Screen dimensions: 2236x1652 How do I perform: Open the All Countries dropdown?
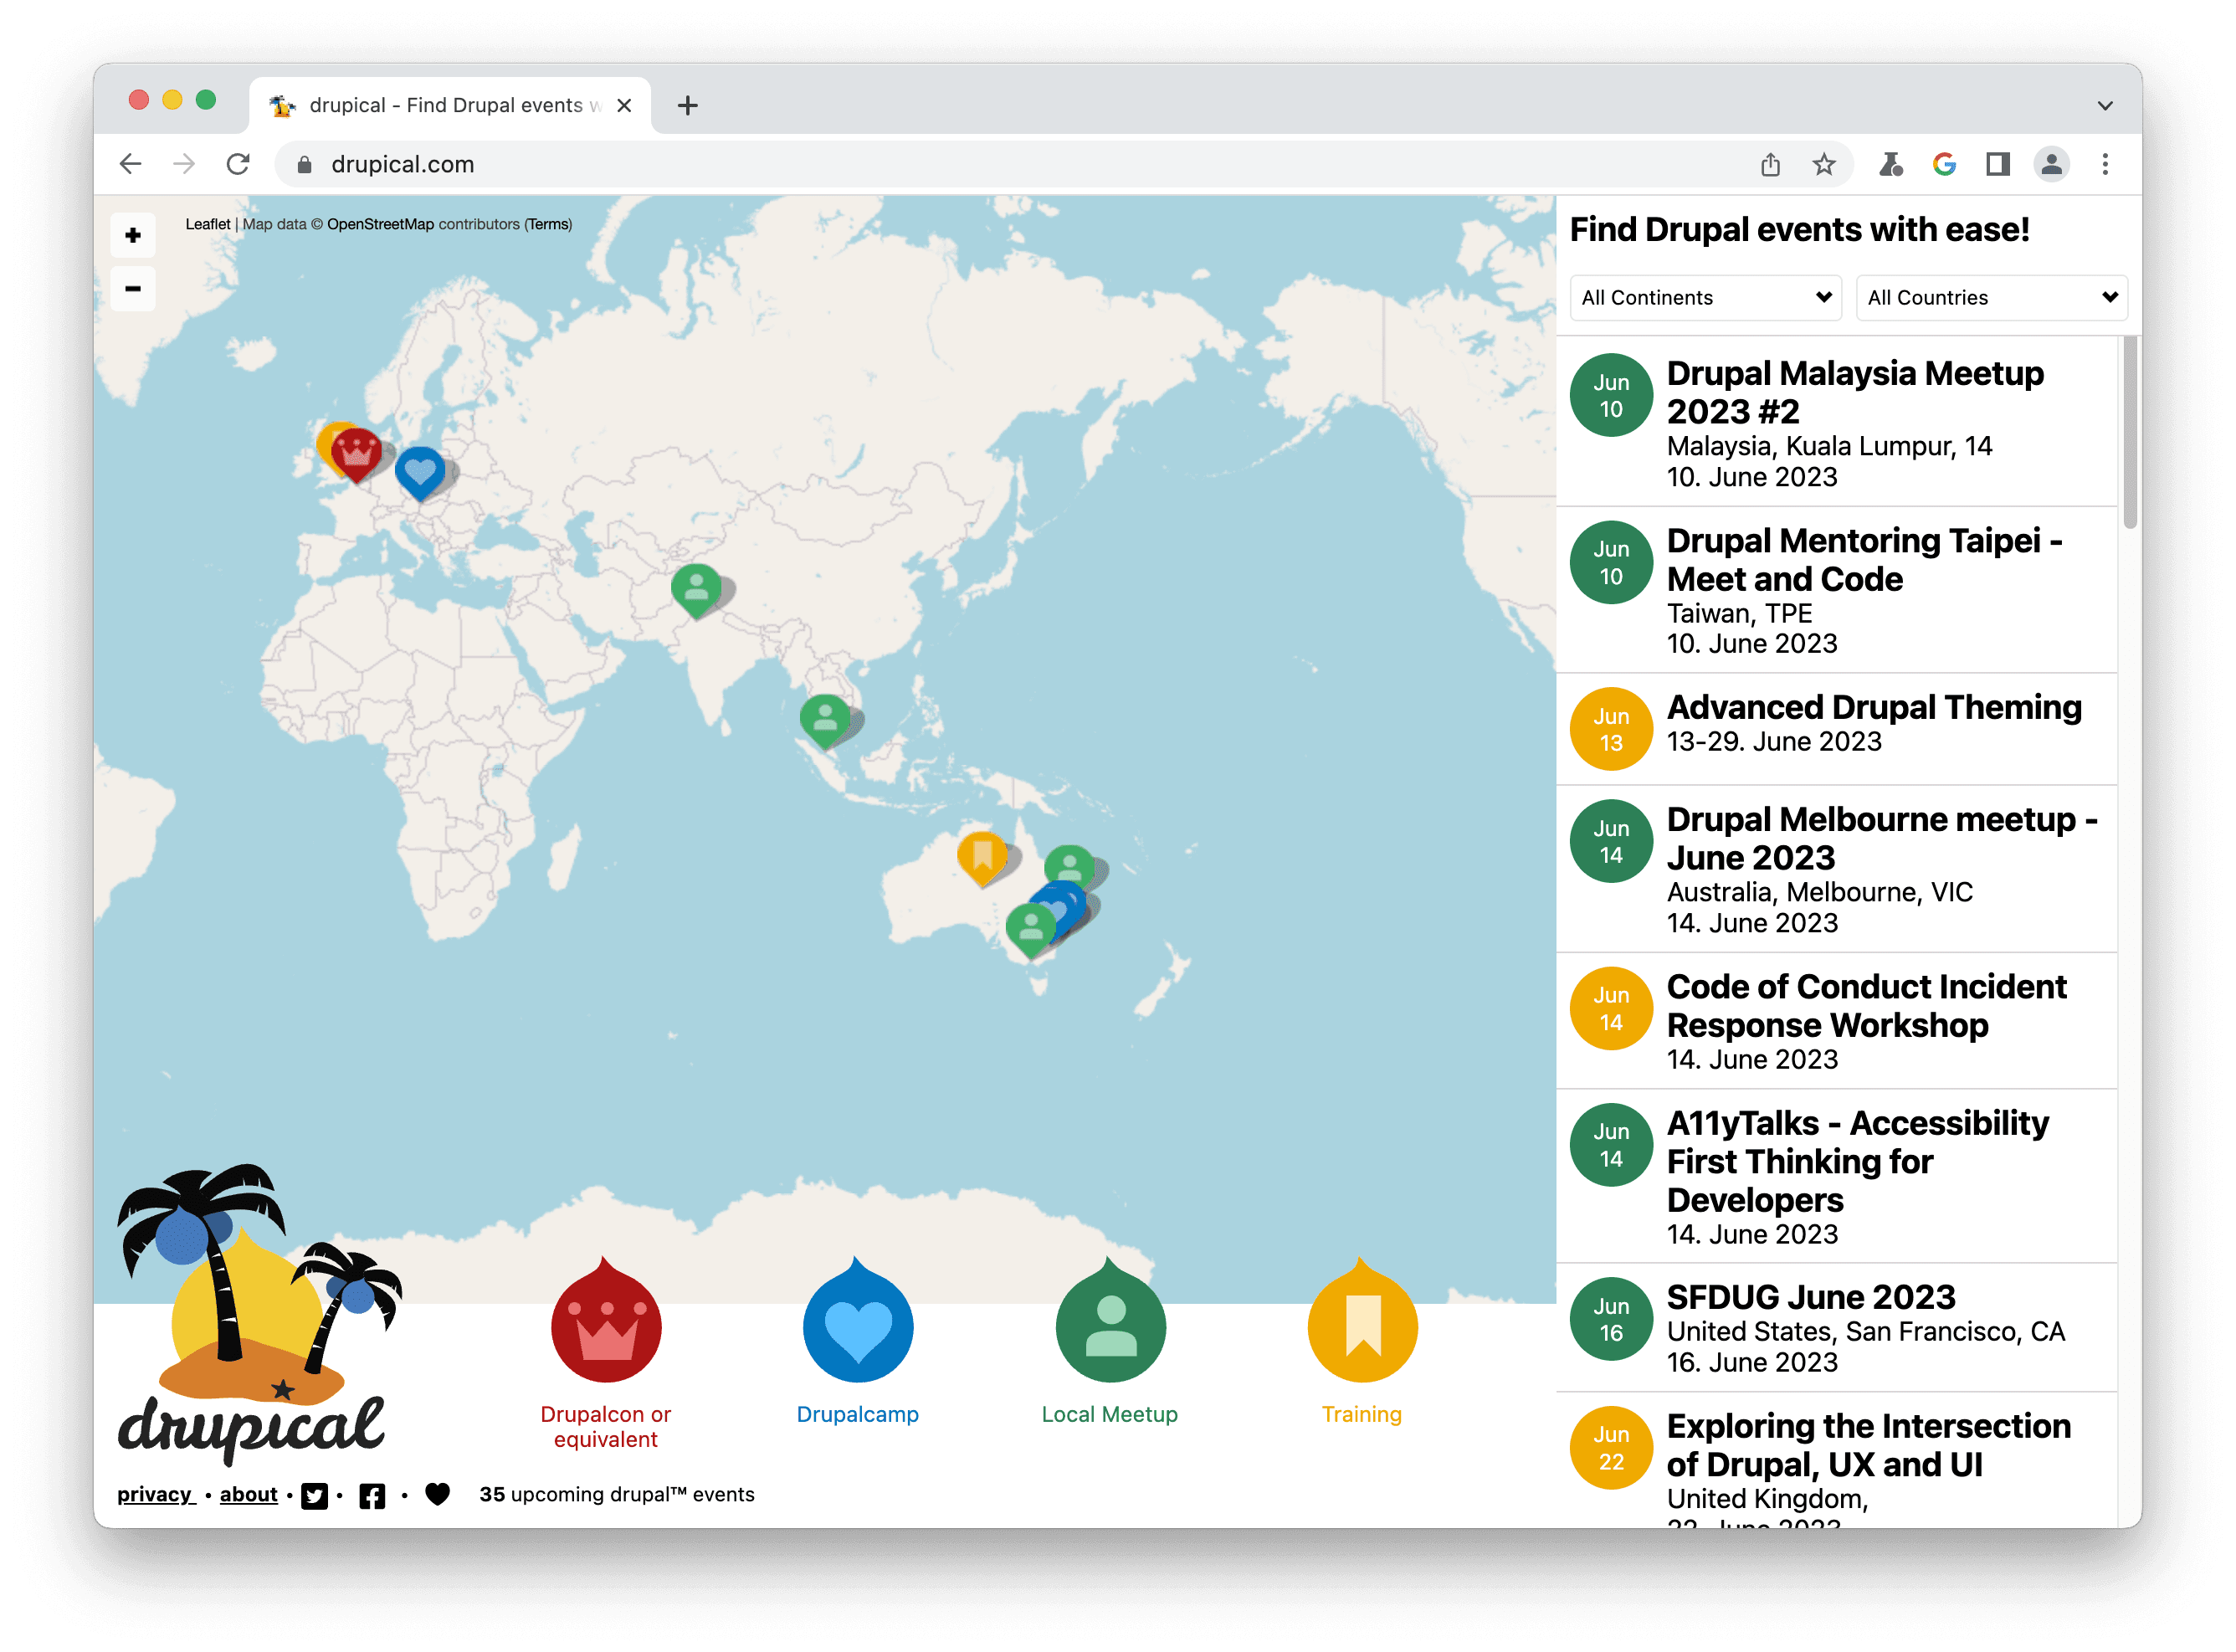tap(1992, 298)
